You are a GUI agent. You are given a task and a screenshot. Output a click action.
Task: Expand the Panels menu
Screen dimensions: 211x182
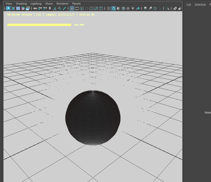coord(76,4)
